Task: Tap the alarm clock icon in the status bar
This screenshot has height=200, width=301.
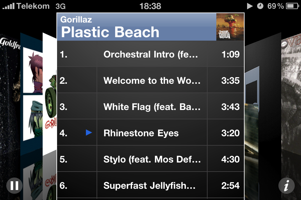Action: point(260,5)
